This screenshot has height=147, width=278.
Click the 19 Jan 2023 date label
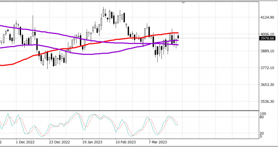coord(92,142)
